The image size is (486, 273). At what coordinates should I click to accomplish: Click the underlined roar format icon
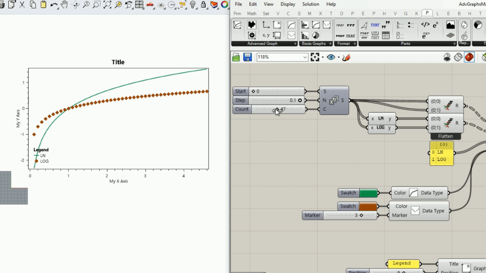pyautogui.click(x=351, y=36)
